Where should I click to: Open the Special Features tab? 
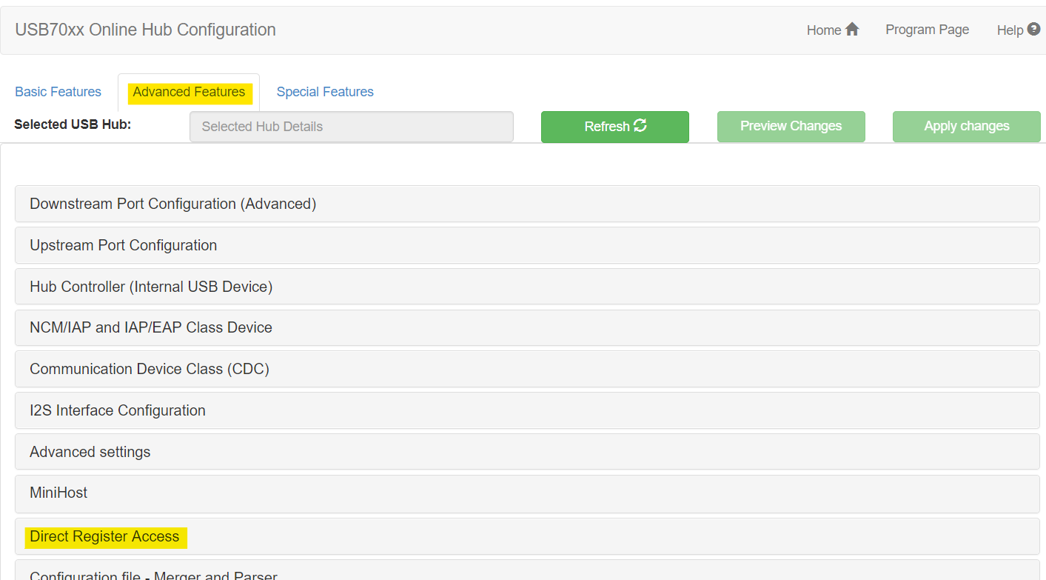(x=324, y=91)
